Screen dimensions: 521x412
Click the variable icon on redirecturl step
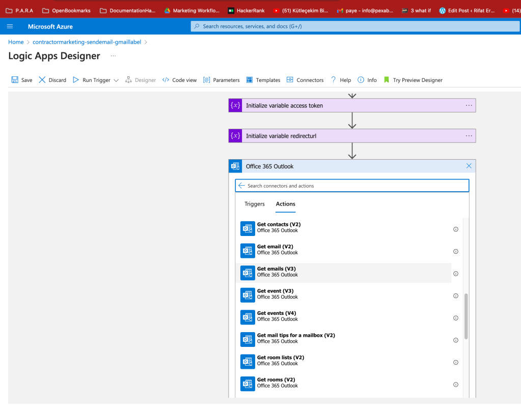pyautogui.click(x=235, y=136)
